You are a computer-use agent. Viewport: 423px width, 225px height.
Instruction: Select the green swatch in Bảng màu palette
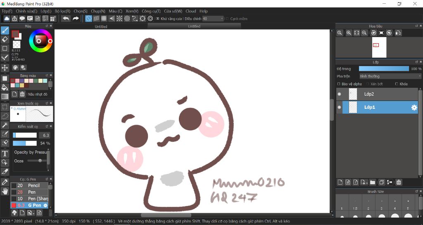point(36,81)
